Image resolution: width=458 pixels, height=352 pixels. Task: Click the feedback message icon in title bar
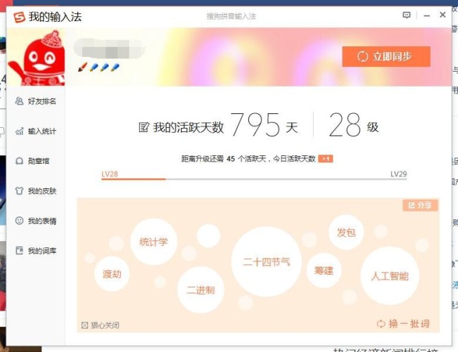[407, 15]
